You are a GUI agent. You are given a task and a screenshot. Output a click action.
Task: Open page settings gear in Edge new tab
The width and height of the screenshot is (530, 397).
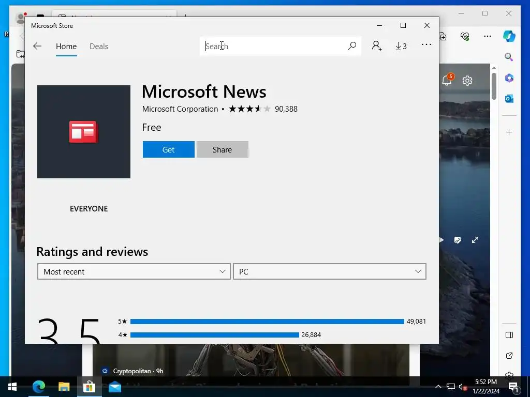point(467,81)
